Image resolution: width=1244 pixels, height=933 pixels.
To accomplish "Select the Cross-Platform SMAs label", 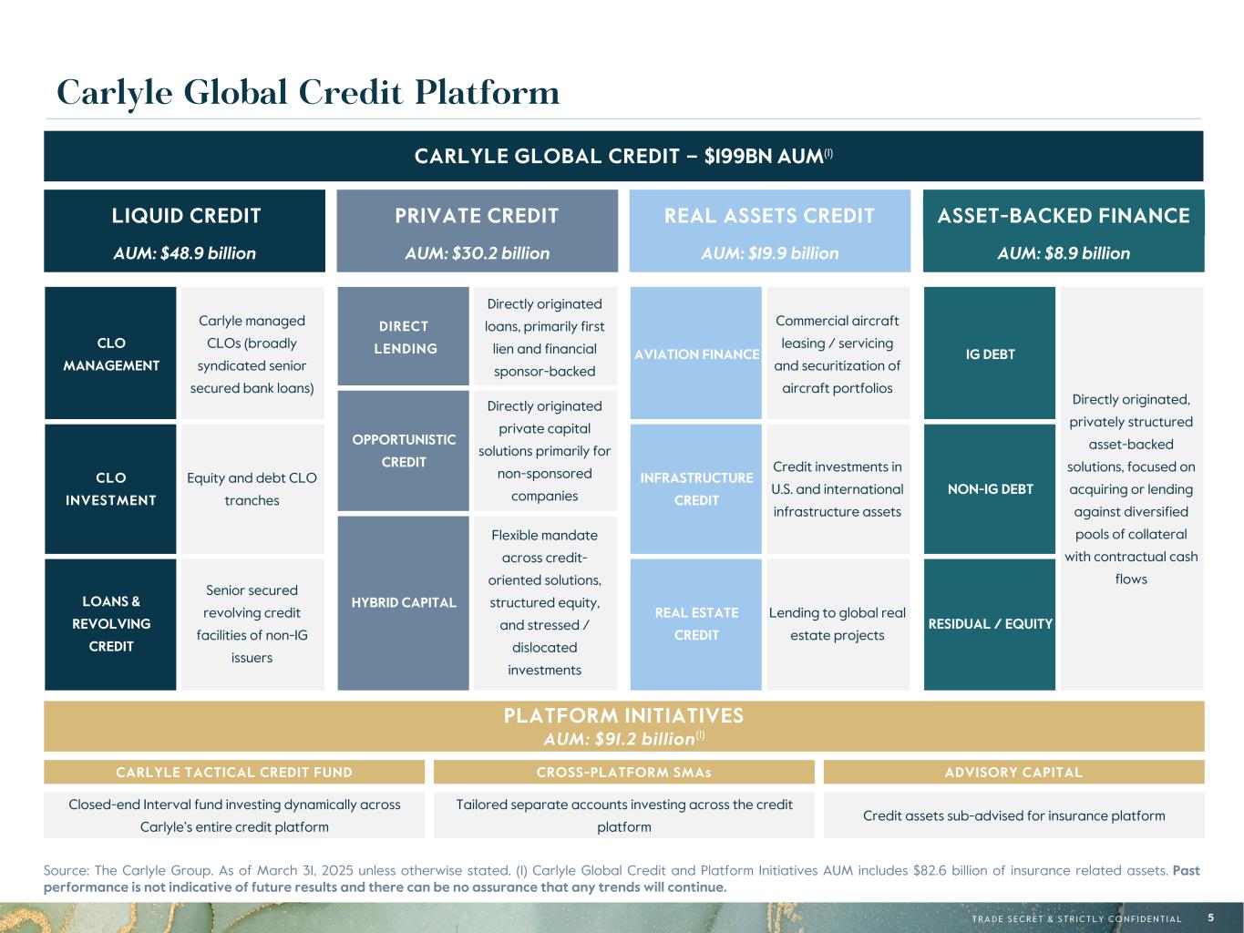I will coord(624,773).
